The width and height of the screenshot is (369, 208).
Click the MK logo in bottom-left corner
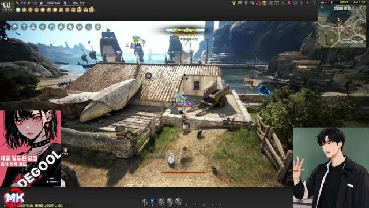coord(14,198)
